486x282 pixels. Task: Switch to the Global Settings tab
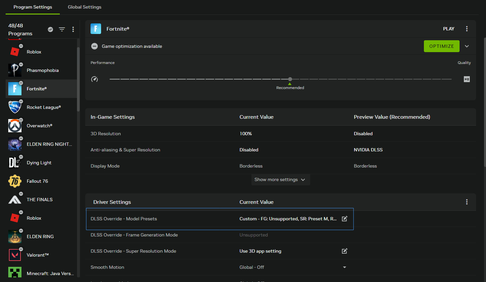(x=85, y=7)
